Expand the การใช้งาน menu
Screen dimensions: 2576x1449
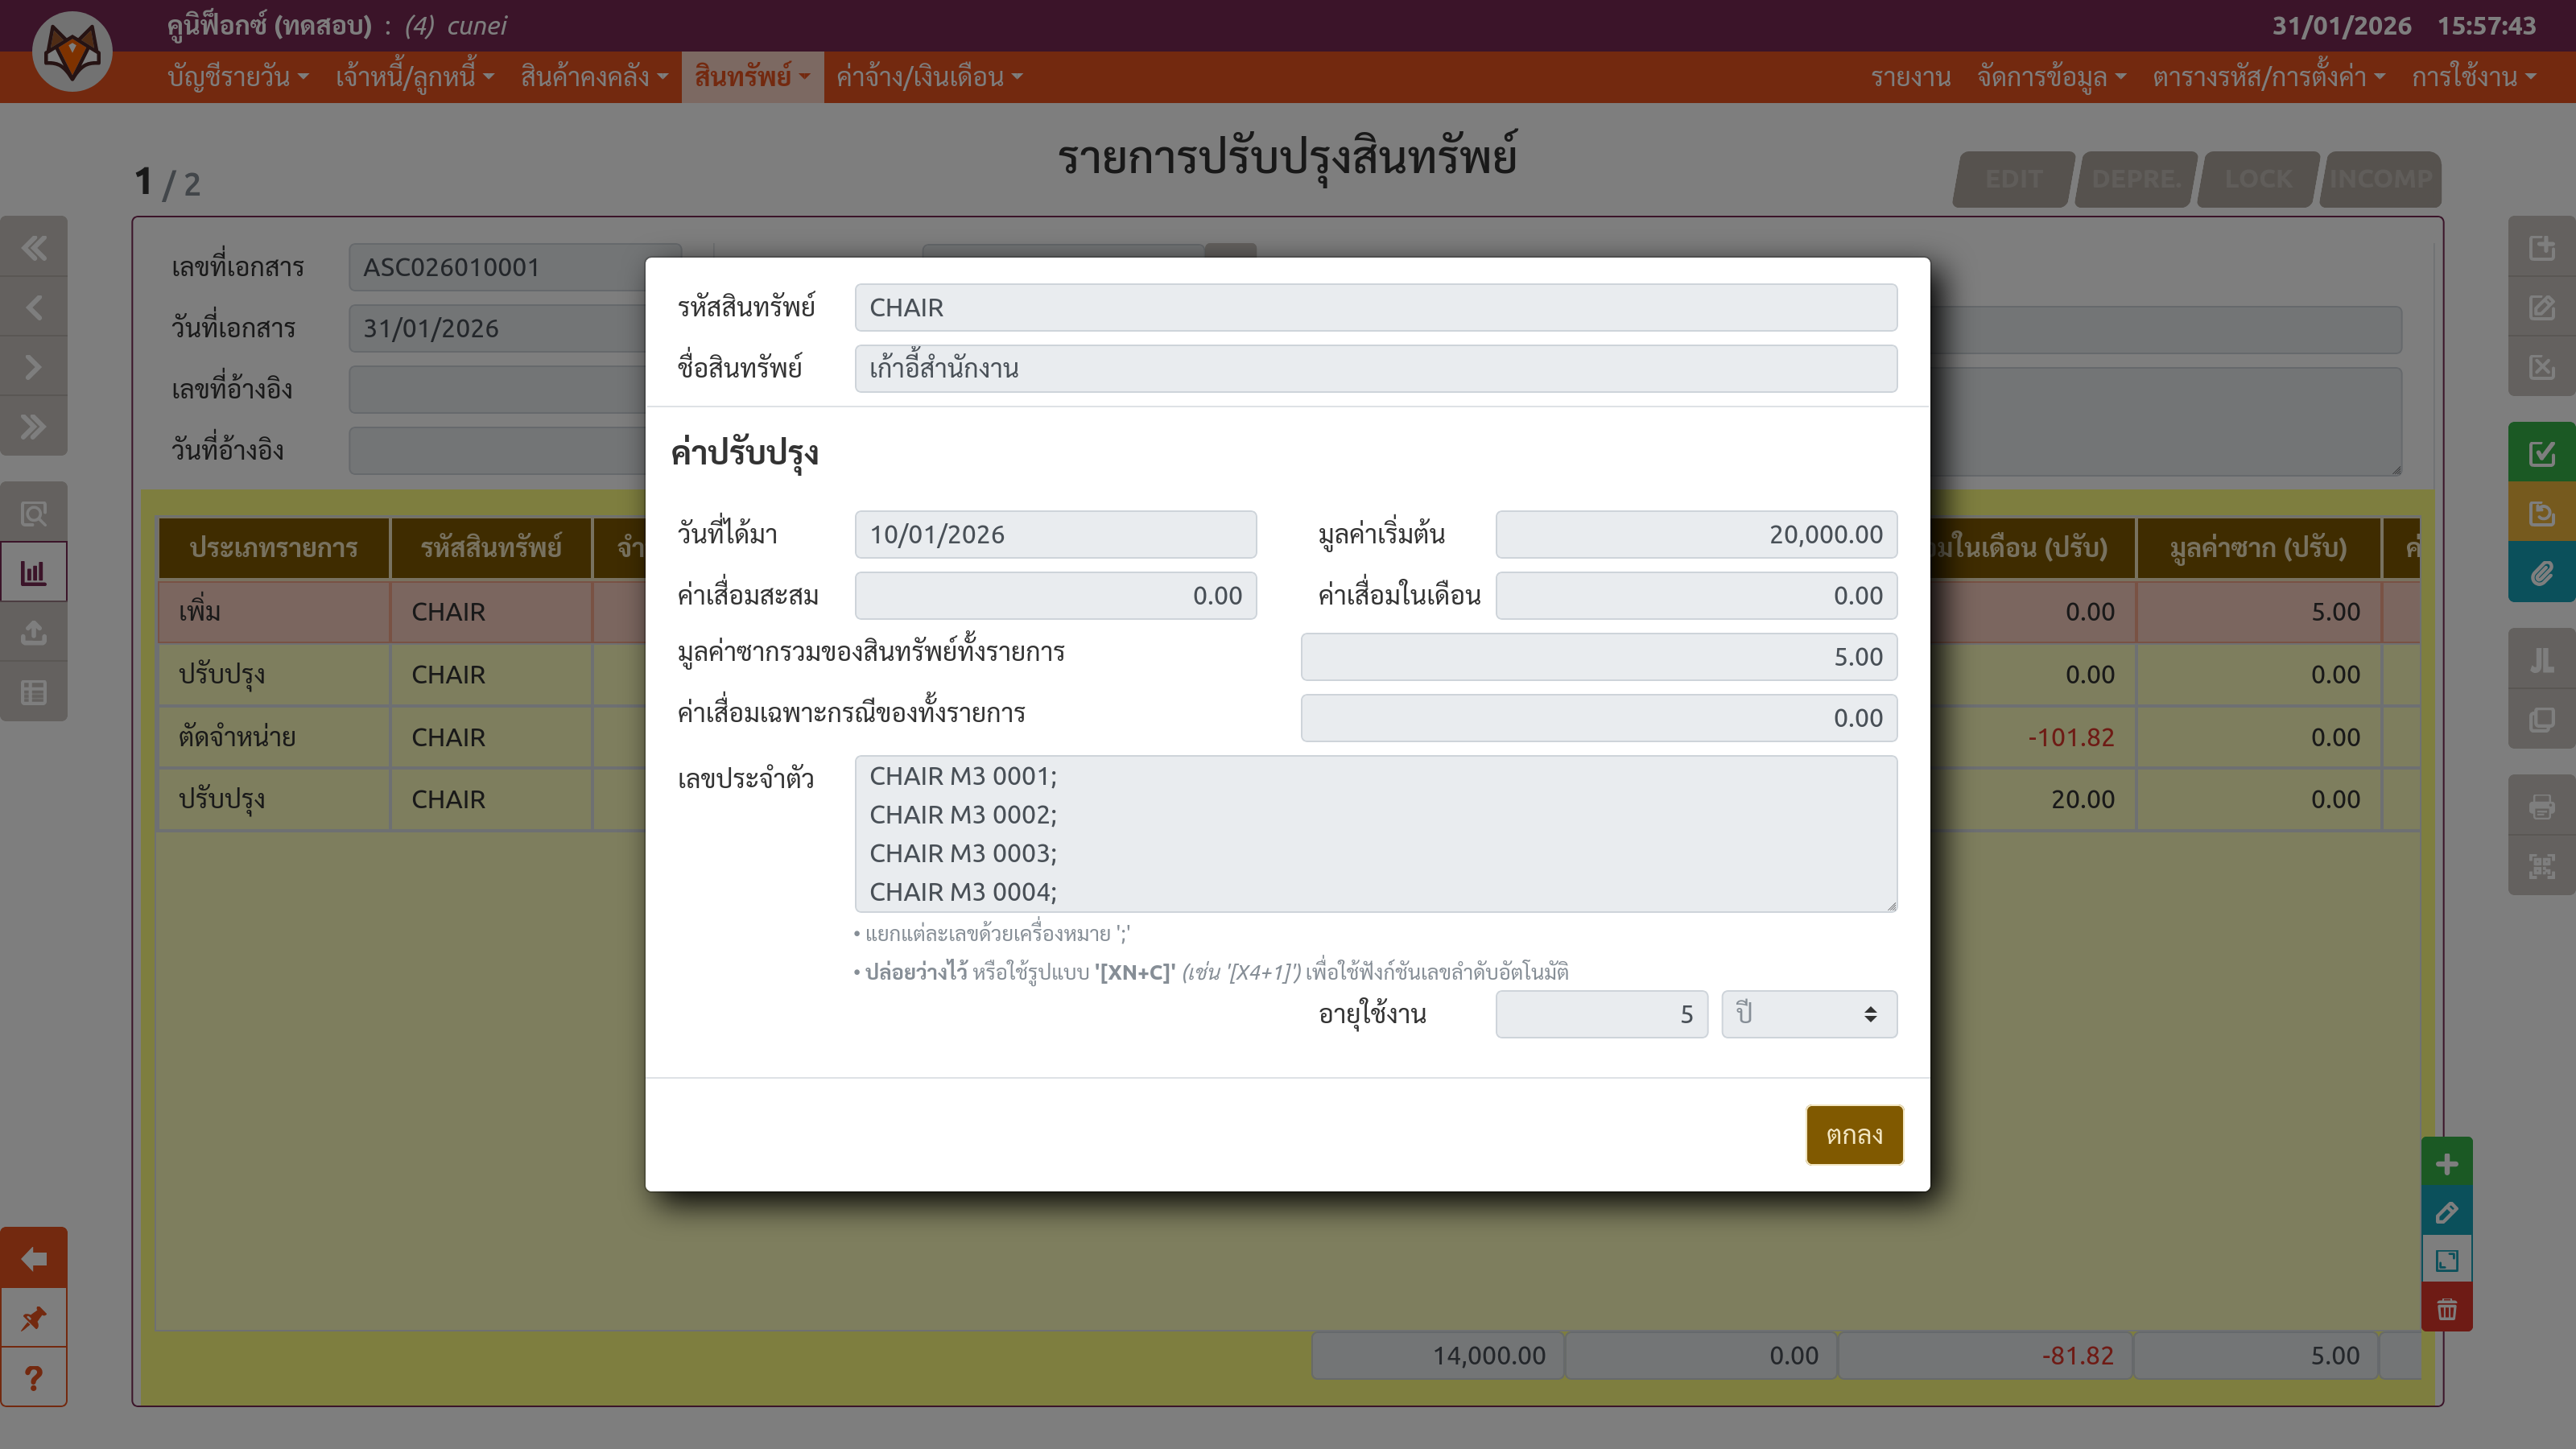[x=2473, y=77]
